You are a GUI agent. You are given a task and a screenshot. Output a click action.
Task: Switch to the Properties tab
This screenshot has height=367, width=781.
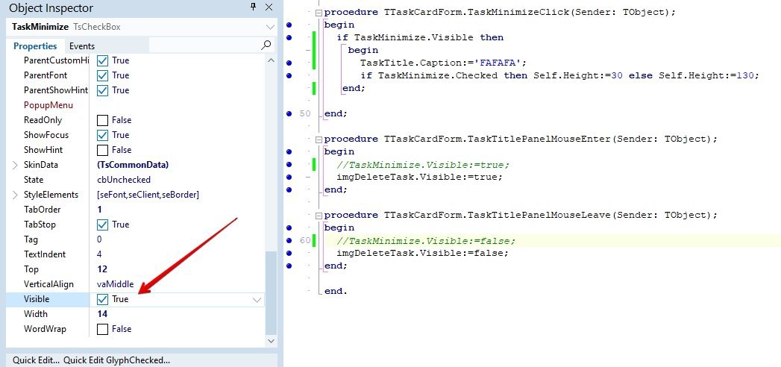tap(35, 46)
